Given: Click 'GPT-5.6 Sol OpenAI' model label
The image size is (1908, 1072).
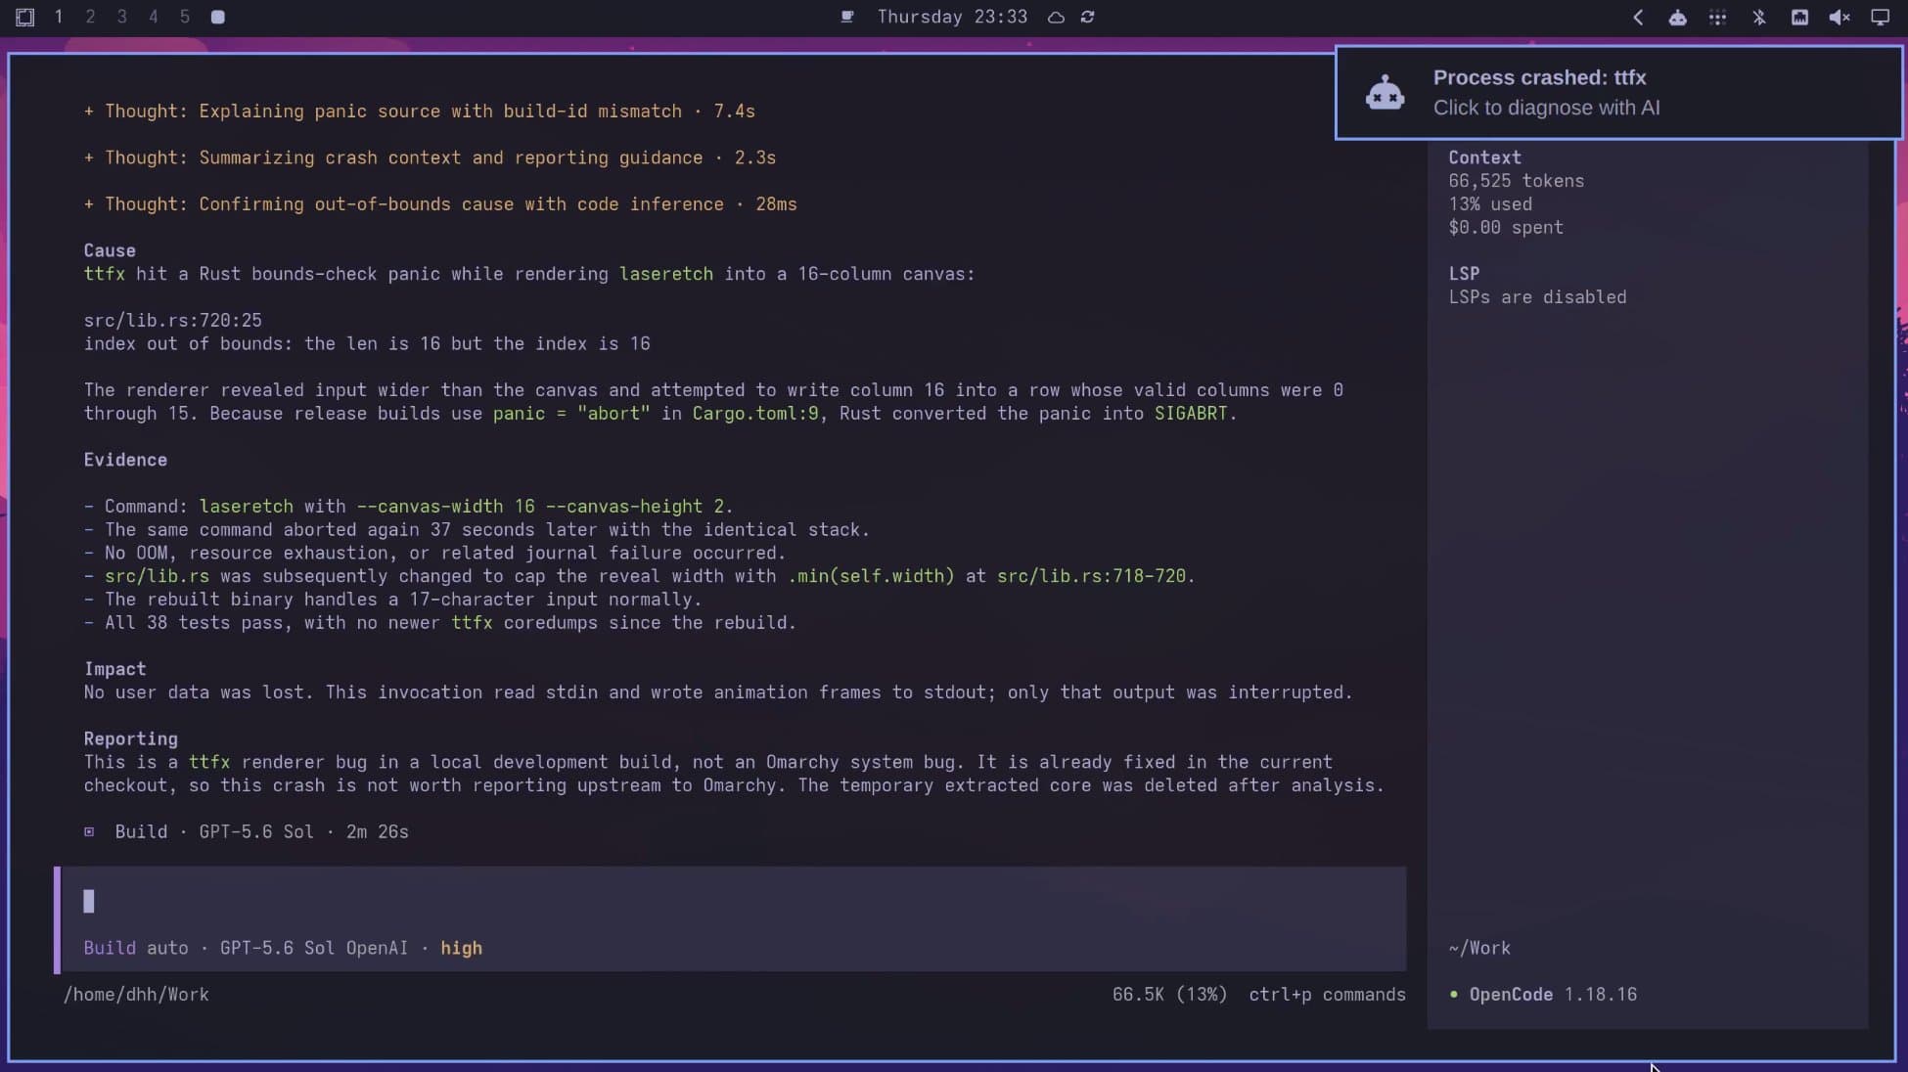Looking at the screenshot, I should [313, 948].
